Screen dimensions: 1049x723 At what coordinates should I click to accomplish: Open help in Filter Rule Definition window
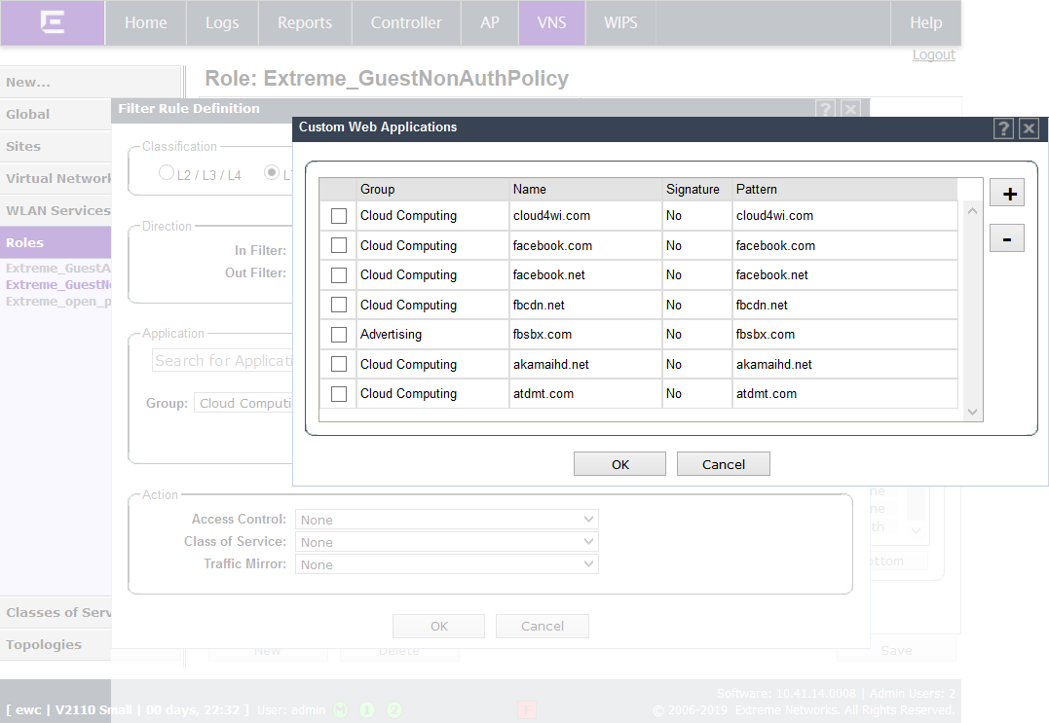pyautogui.click(x=825, y=109)
